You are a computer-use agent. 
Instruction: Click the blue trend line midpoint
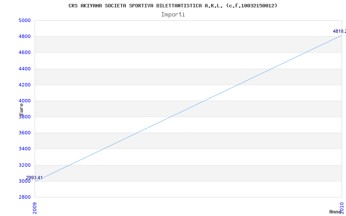(188, 108)
